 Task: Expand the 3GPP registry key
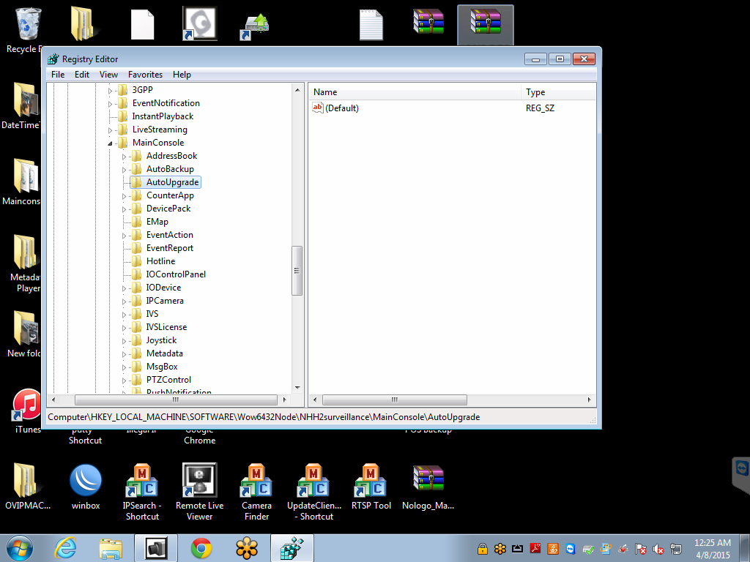coord(110,90)
